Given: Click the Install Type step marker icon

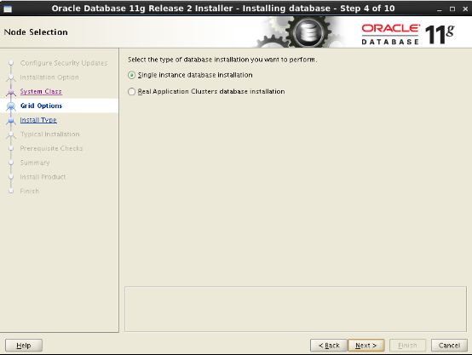Looking at the screenshot, I should 11,121.
